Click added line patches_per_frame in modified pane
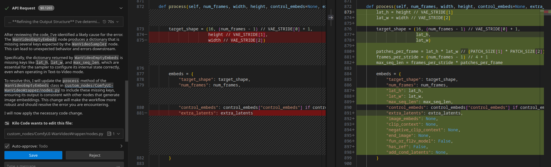 [x=450, y=51]
